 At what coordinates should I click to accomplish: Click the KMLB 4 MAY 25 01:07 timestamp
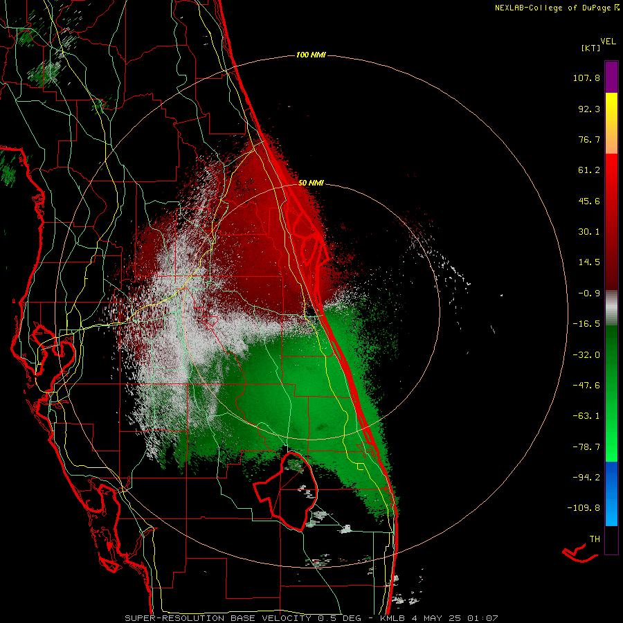click(439, 618)
